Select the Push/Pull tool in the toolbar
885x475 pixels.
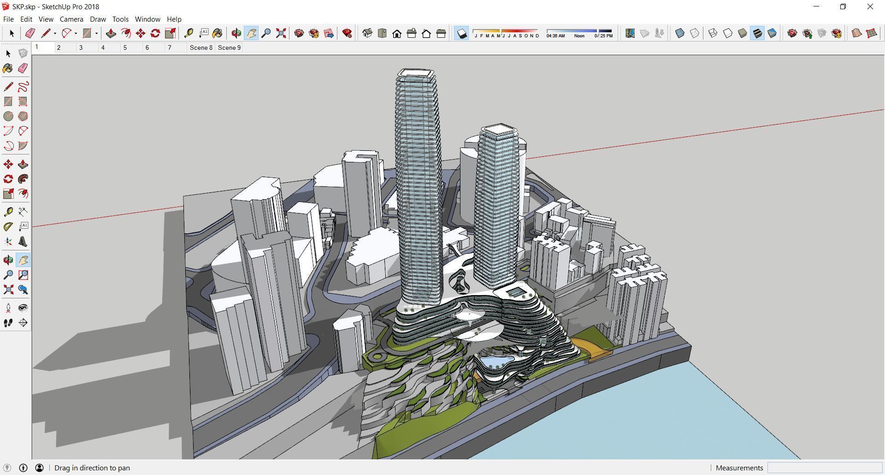click(111, 33)
